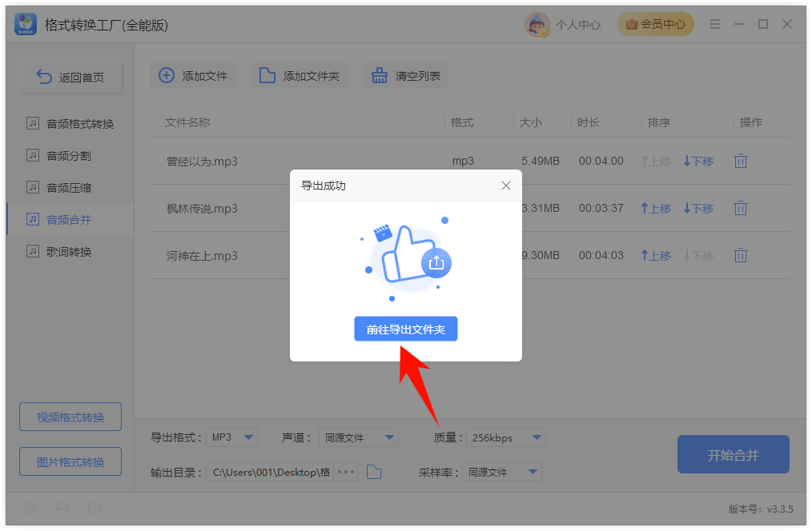
Task: Close the 导出成功 dialog
Action: (506, 186)
